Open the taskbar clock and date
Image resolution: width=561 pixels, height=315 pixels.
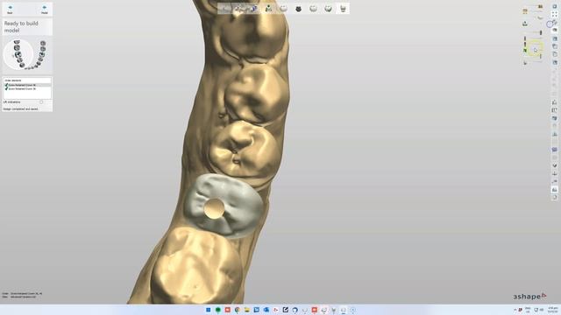point(553,310)
